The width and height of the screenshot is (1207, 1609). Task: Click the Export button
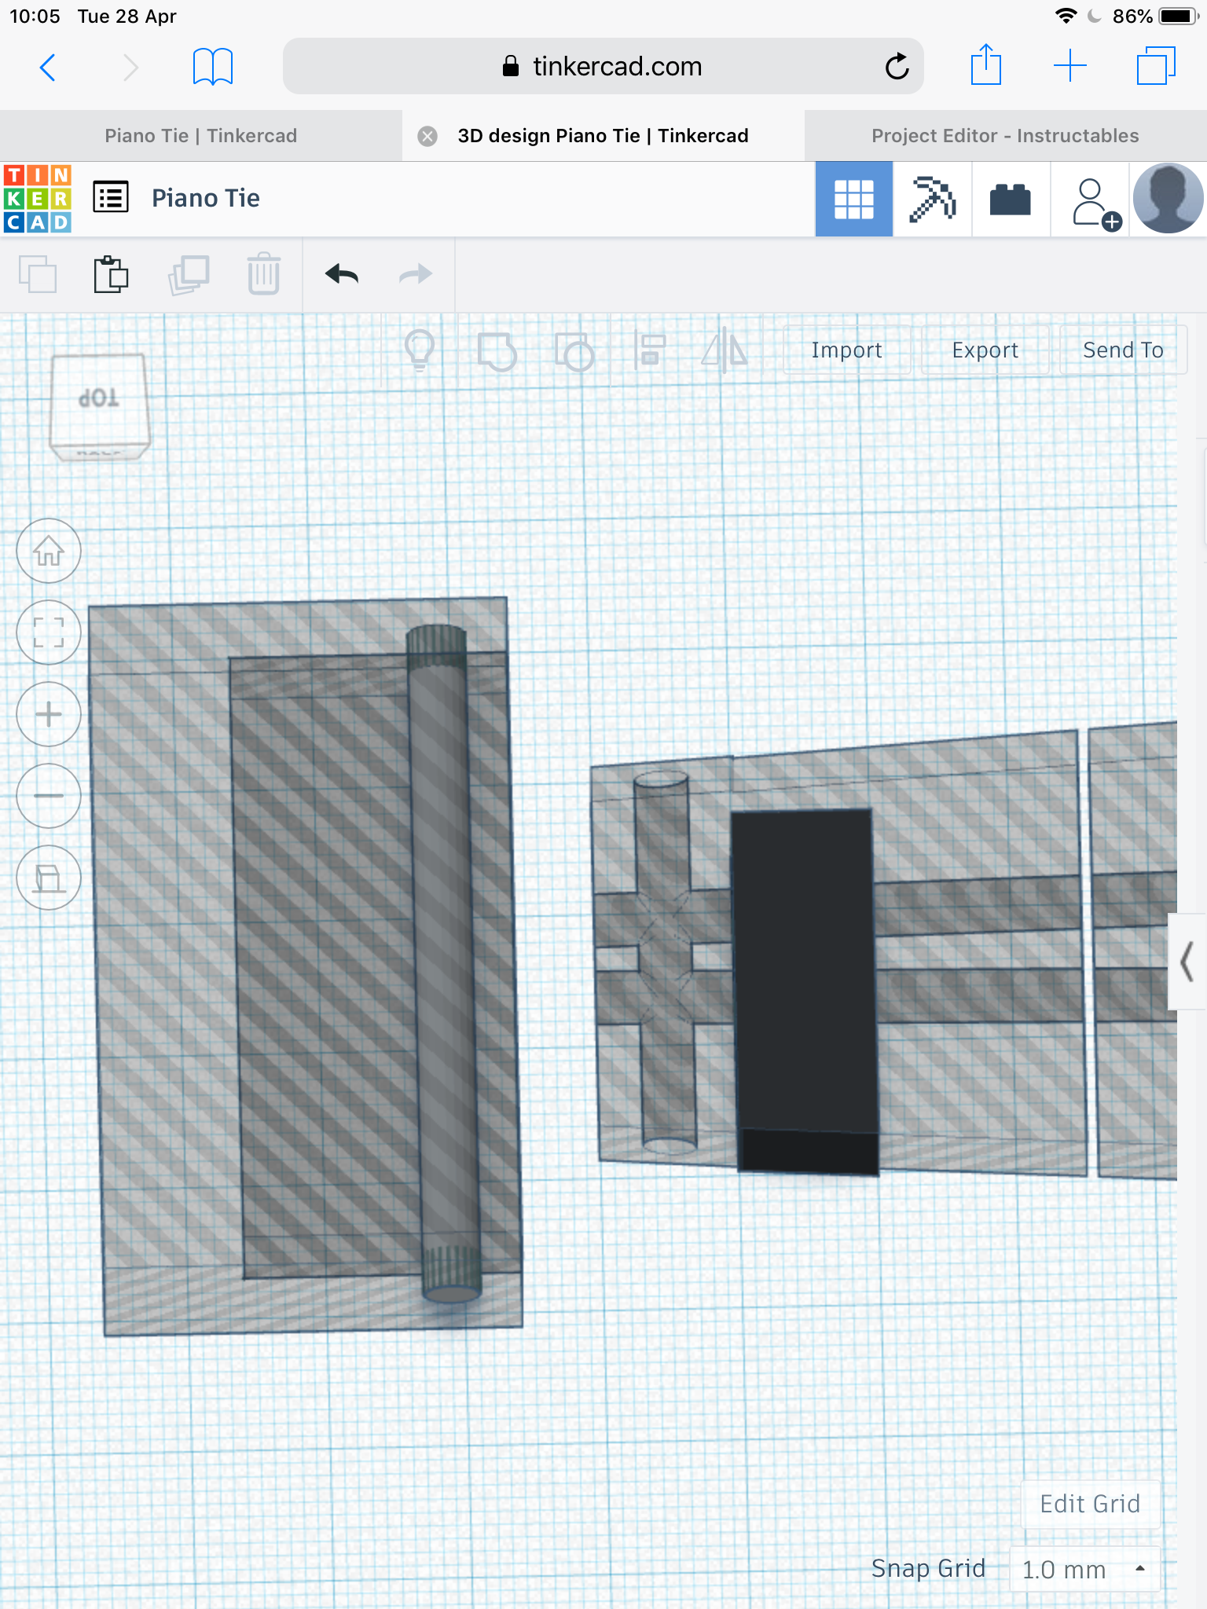pyautogui.click(x=985, y=350)
